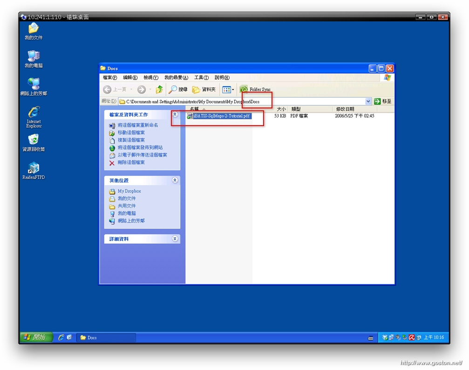
Task: Click Delete this file (刪除這個檔案) link
Action: click(x=131, y=162)
